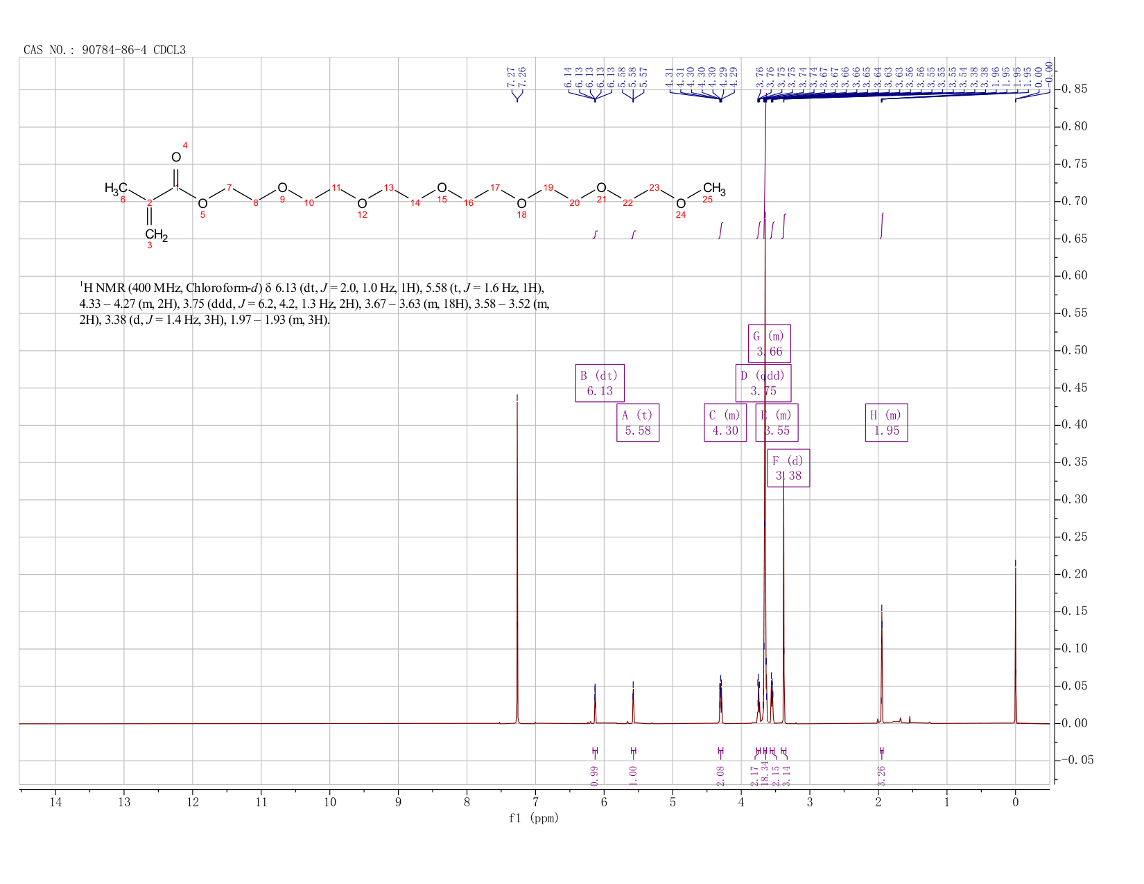Click the CH2 group in the structure

click(x=156, y=236)
